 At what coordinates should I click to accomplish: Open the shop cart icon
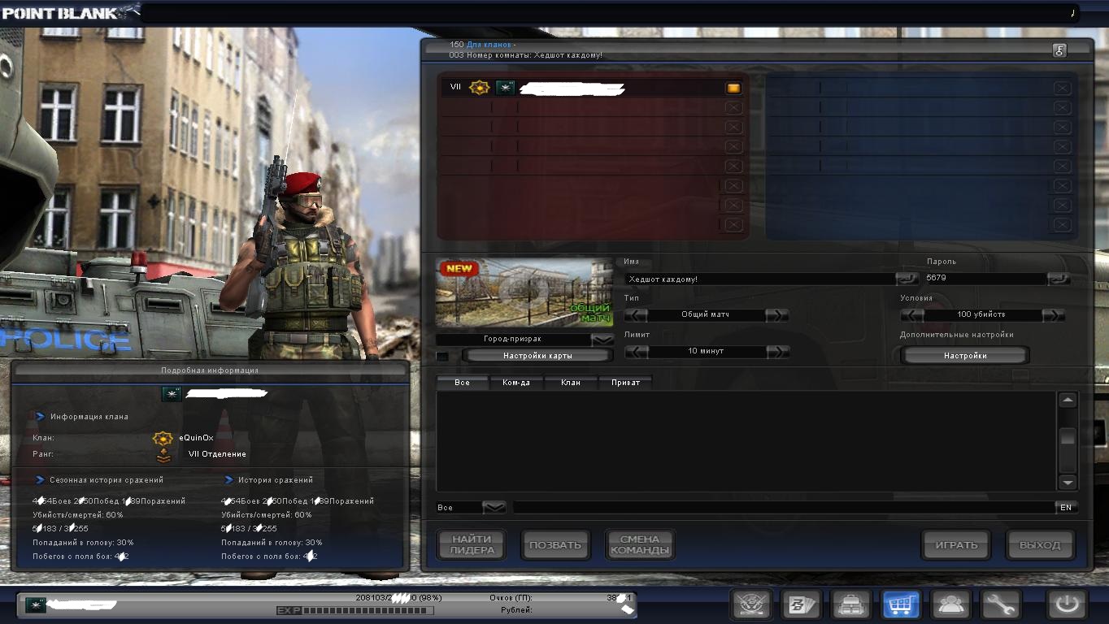(x=901, y=604)
